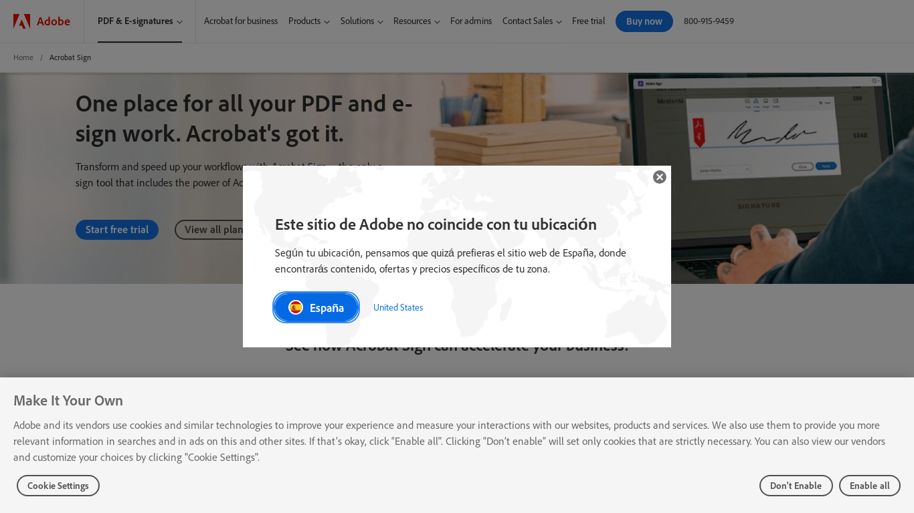Viewport: 914px width, 513px height.
Task: Open the For admins link
Action: 471,21
